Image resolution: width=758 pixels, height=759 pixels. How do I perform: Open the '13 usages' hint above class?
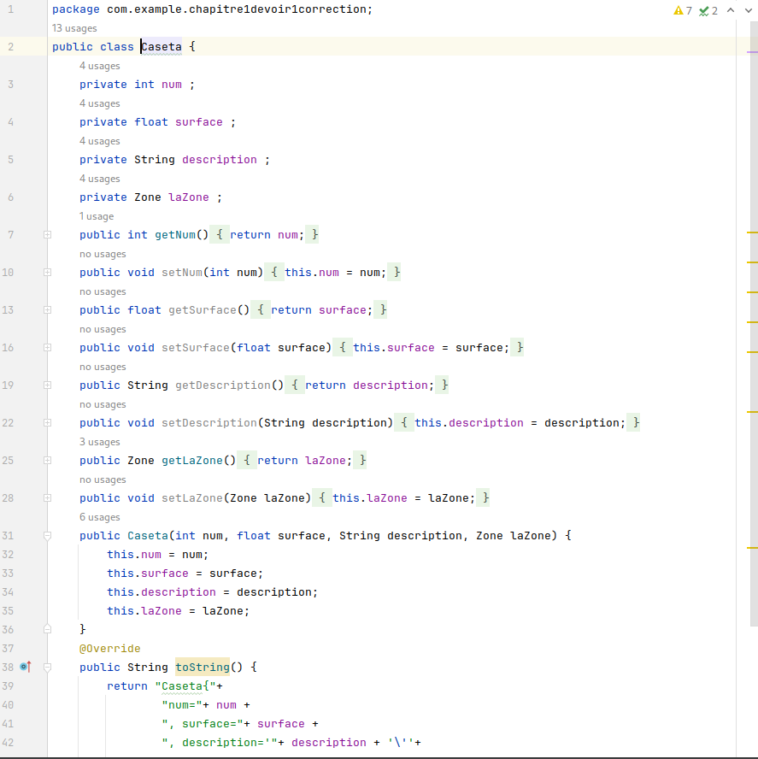click(x=74, y=28)
